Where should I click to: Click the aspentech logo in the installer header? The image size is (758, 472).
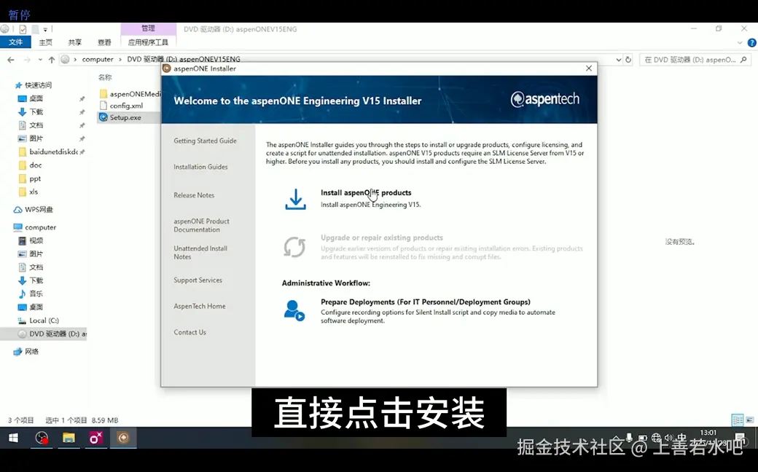544,98
